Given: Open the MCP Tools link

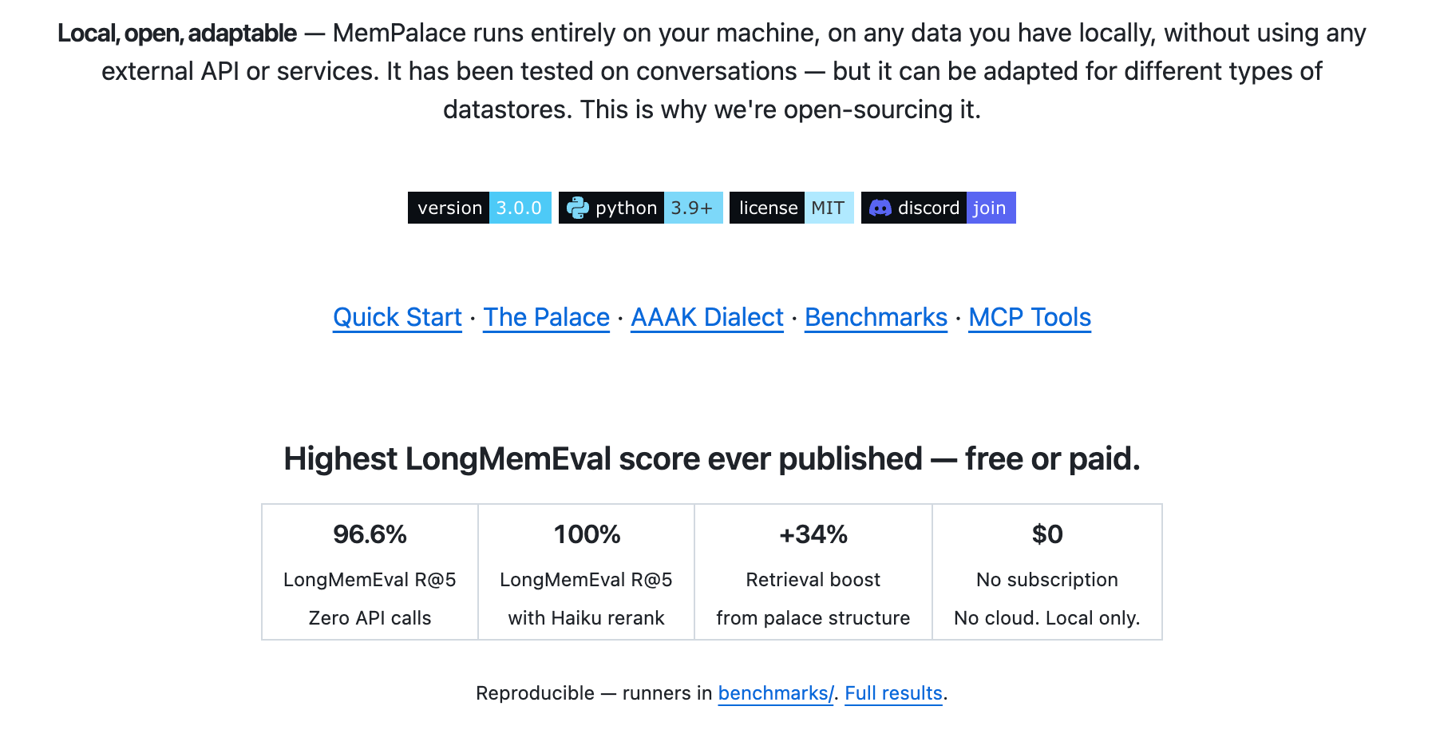Looking at the screenshot, I should [x=1030, y=317].
